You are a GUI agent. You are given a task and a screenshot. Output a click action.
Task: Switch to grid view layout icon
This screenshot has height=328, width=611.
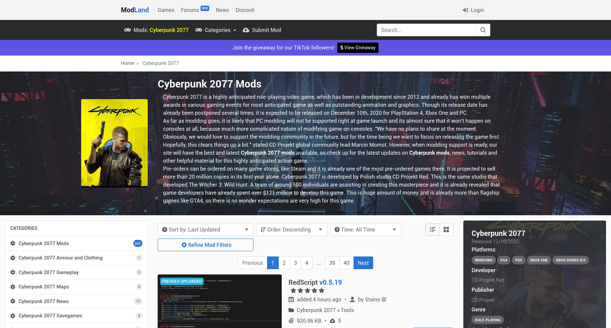pos(446,230)
